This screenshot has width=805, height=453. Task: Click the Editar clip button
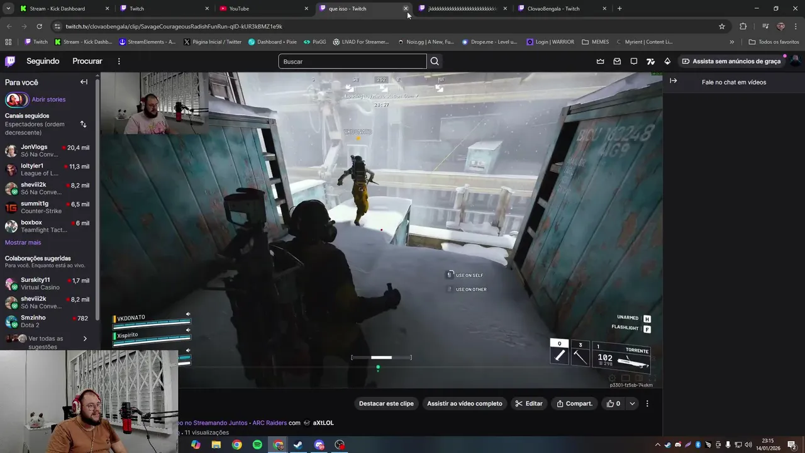pos(529,403)
